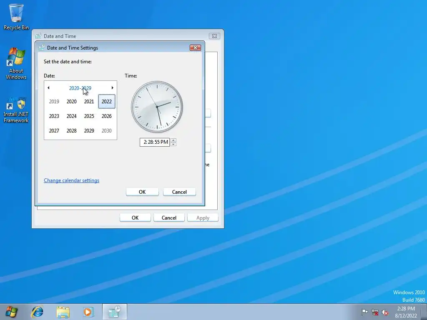
Task: Open the taskbar clock showing 2:28 PM
Action: [x=406, y=312]
